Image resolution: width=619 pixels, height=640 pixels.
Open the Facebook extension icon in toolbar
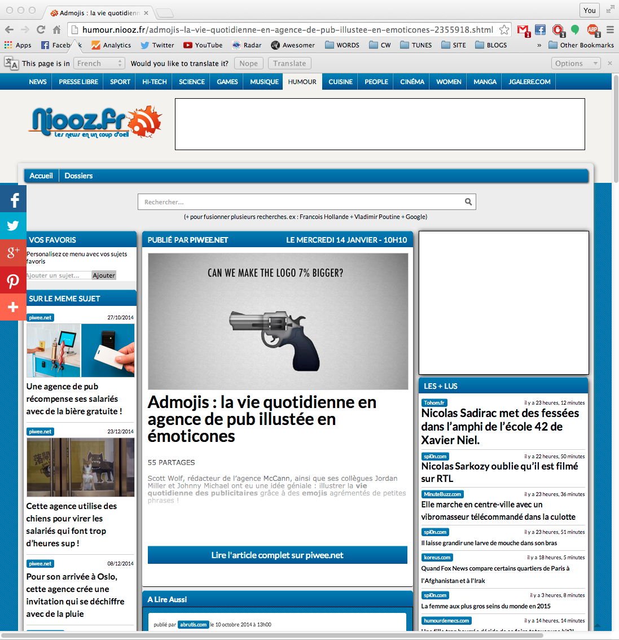540,30
